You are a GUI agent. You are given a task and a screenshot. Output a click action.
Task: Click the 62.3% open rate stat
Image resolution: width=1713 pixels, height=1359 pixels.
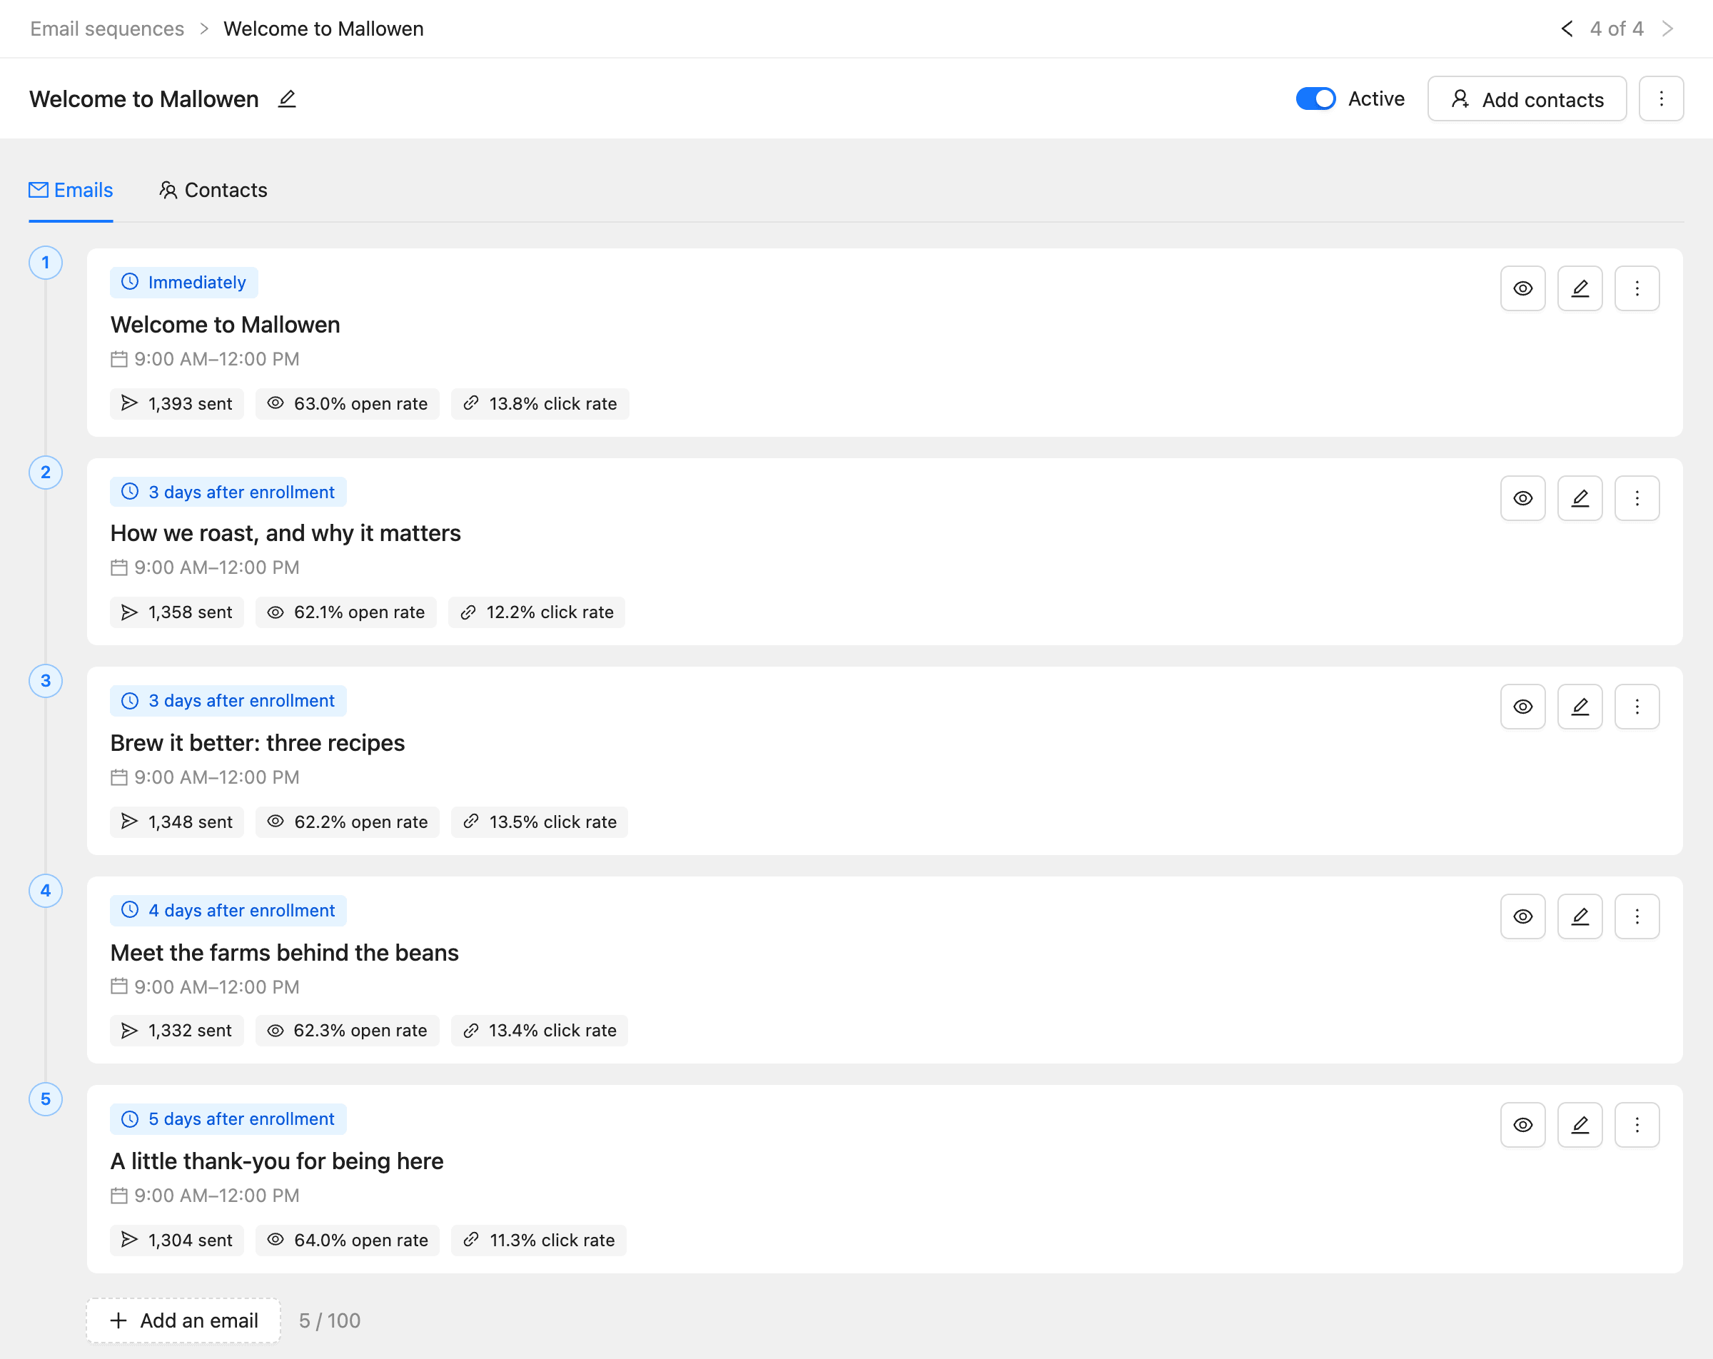(x=347, y=1030)
